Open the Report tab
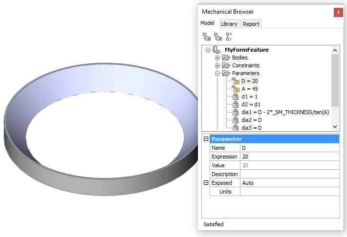This screenshot has height=237, width=347. click(x=251, y=23)
